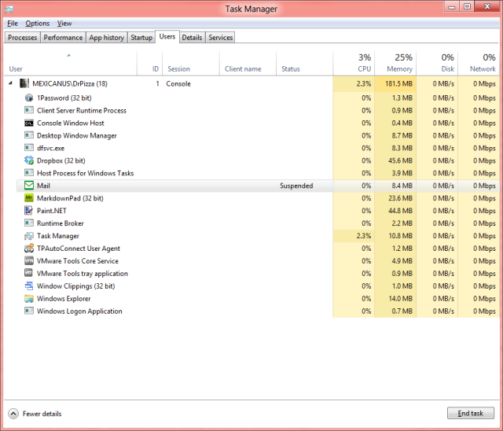Select the Console Window Host name
The image size is (503, 431).
coord(70,123)
